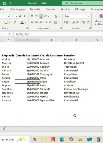The image size is (103, 143).
Task: Open File Explorer from the taskbar
Action: tap(80, 139)
